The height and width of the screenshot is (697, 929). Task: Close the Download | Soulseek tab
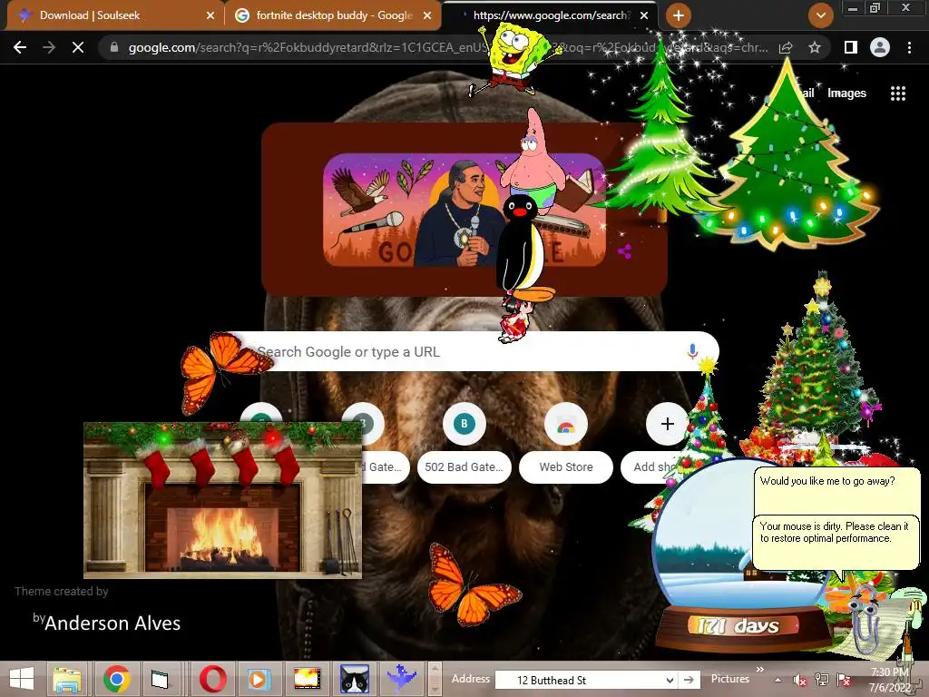click(210, 15)
